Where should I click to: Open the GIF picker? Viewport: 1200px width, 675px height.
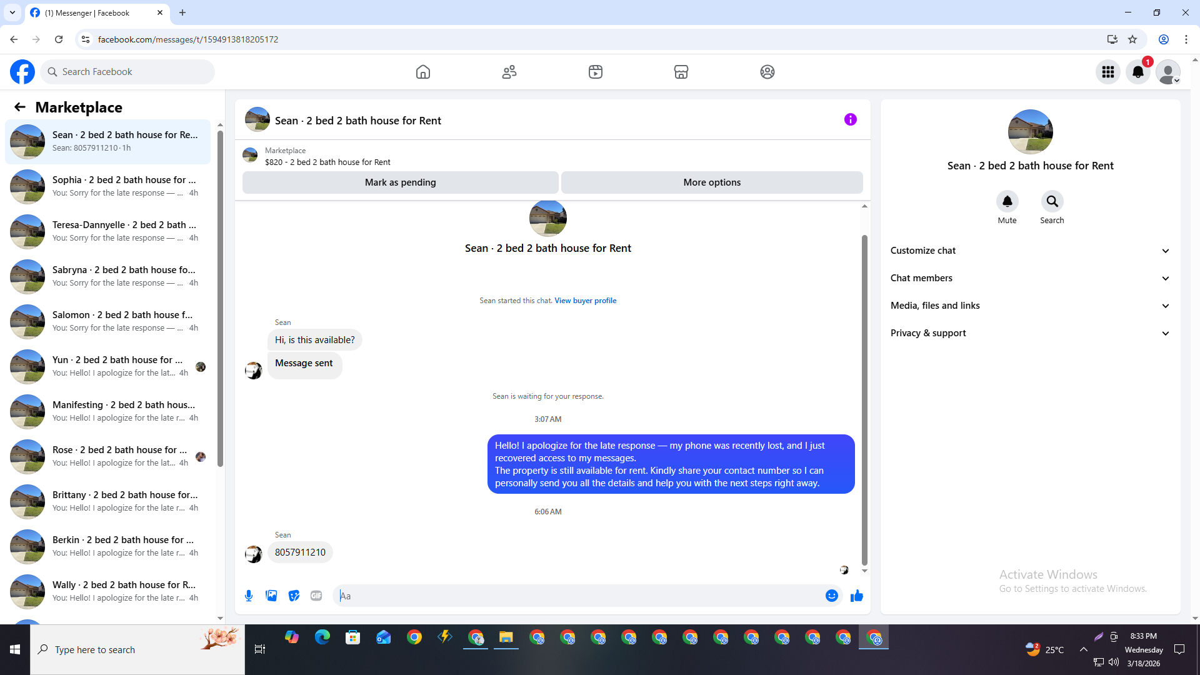[x=316, y=596]
